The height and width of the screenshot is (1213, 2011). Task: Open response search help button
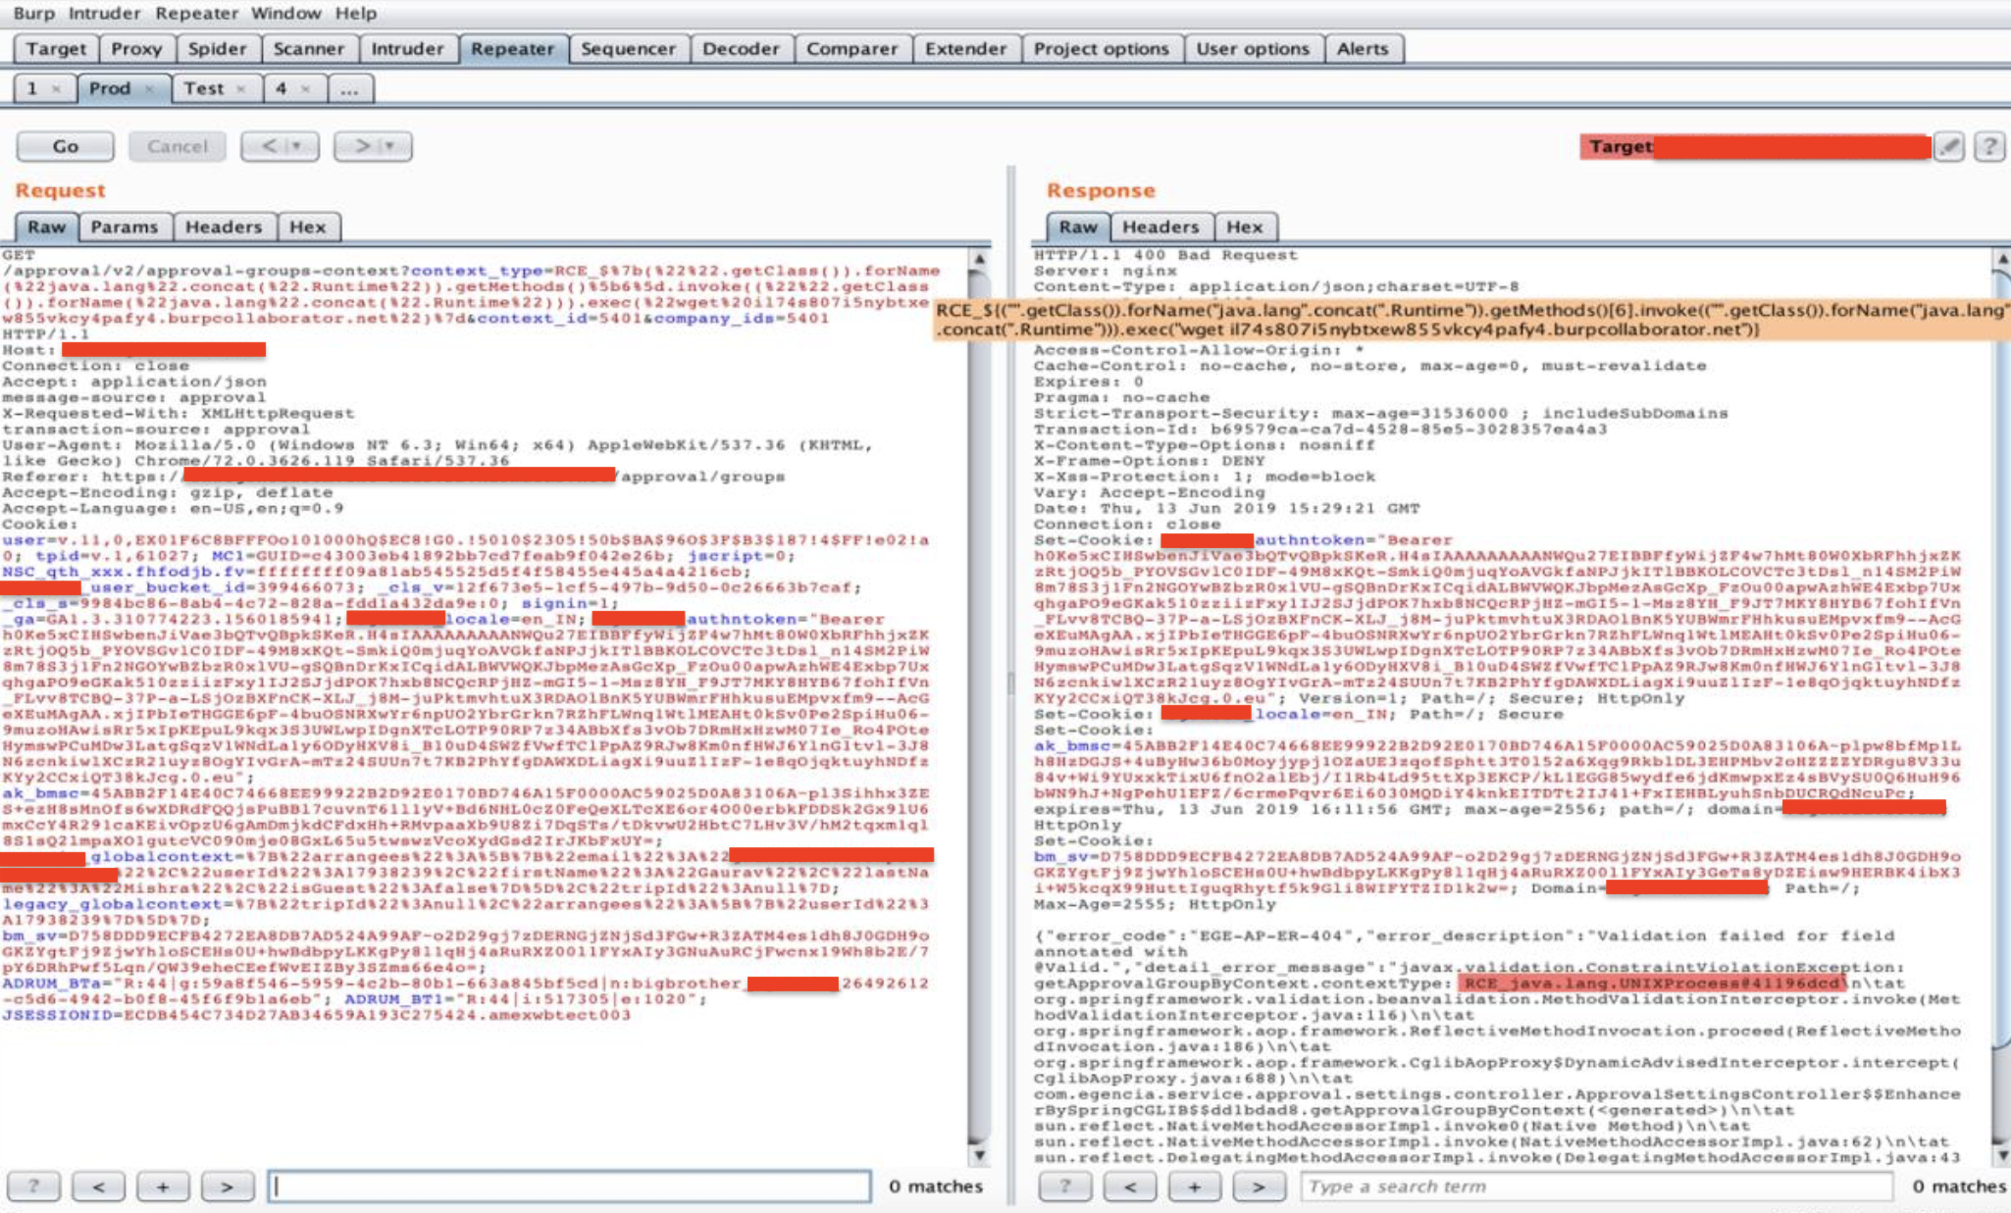click(x=1065, y=1187)
